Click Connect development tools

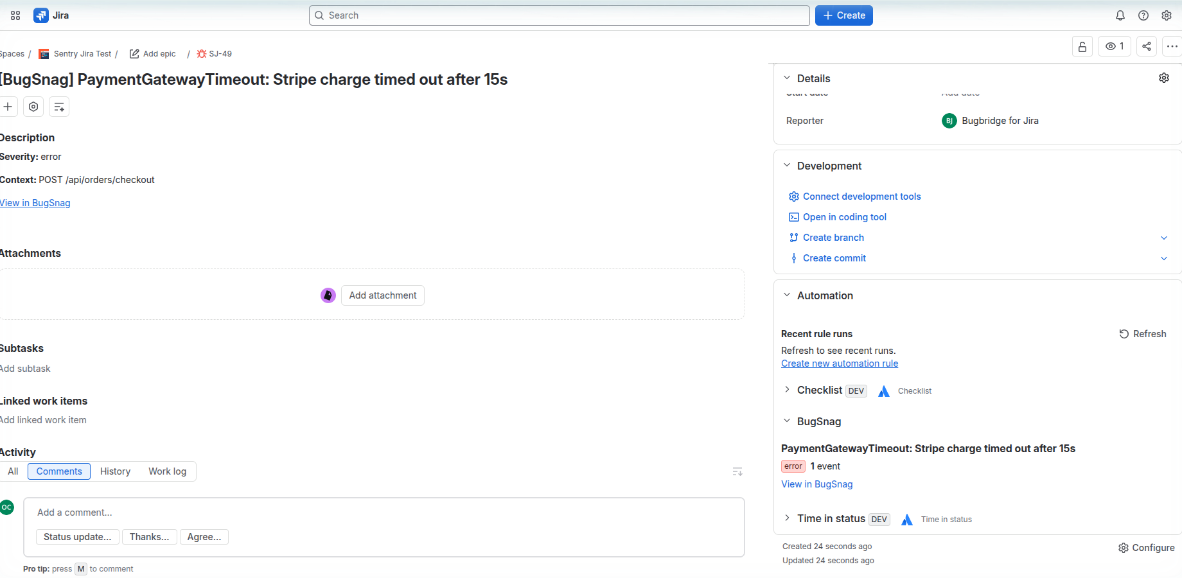click(x=855, y=197)
